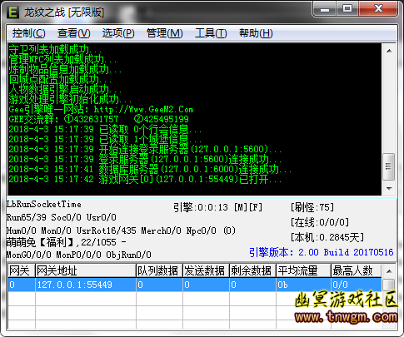Select the gateway row number 0 cell
This screenshot has width=404, height=337.
(22, 285)
